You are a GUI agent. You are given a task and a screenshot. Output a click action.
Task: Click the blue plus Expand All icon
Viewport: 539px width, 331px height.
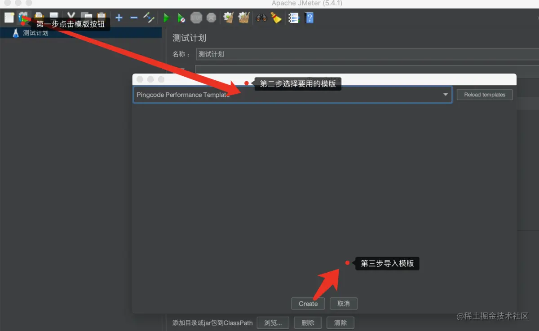pos(119,18)
